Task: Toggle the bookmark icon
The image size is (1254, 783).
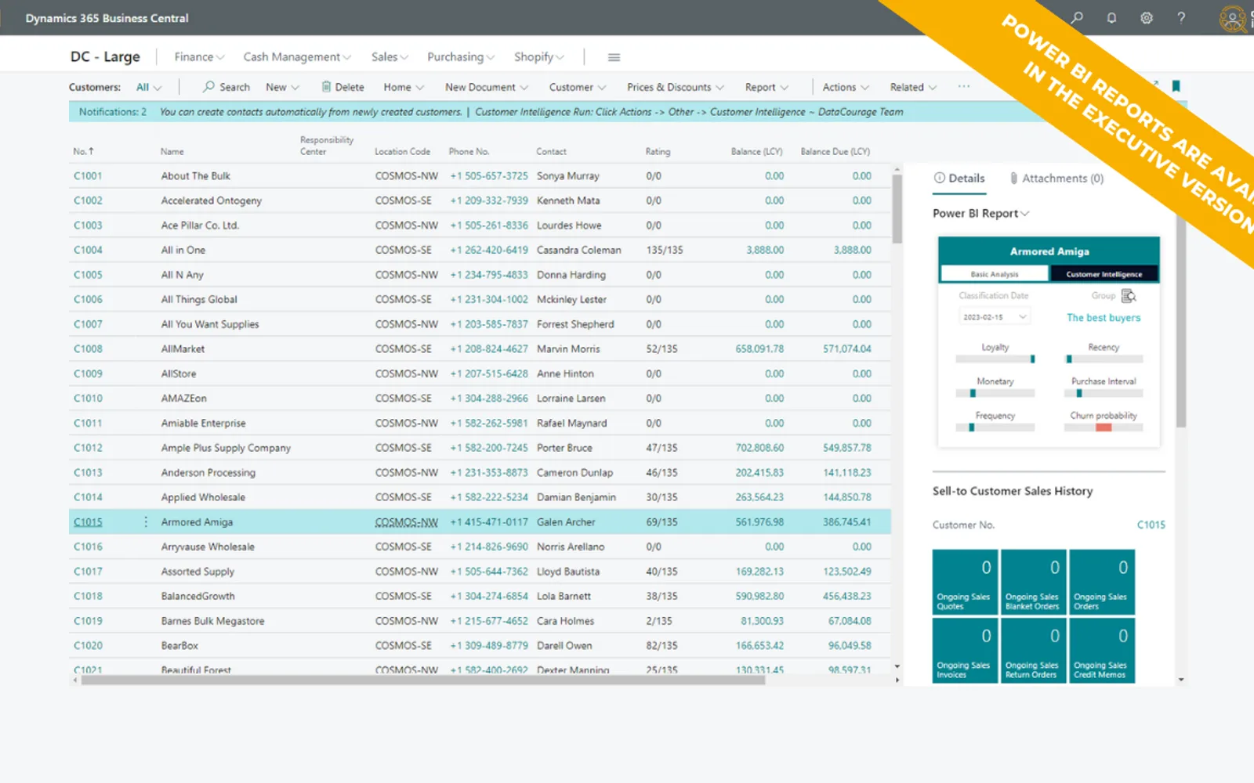Action: point(1176,86)
